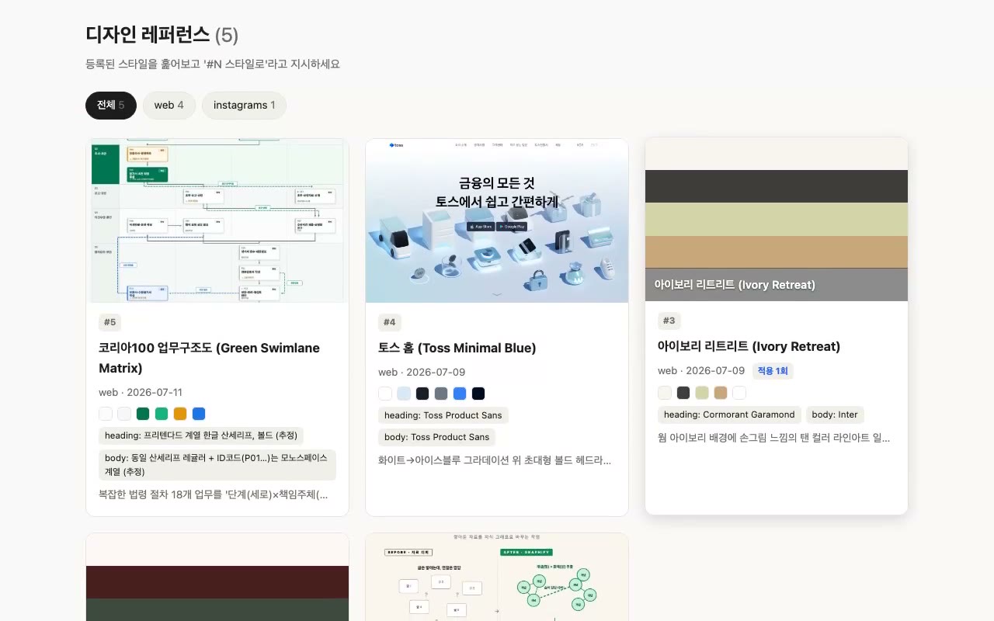Switch to the web 4 filter tab

(169, 106)
